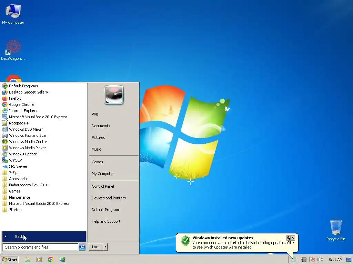Open notification balloon options wrench
The height and width of the screenshot is (264, 353).
pyautogui.click(x=289, y=238)
